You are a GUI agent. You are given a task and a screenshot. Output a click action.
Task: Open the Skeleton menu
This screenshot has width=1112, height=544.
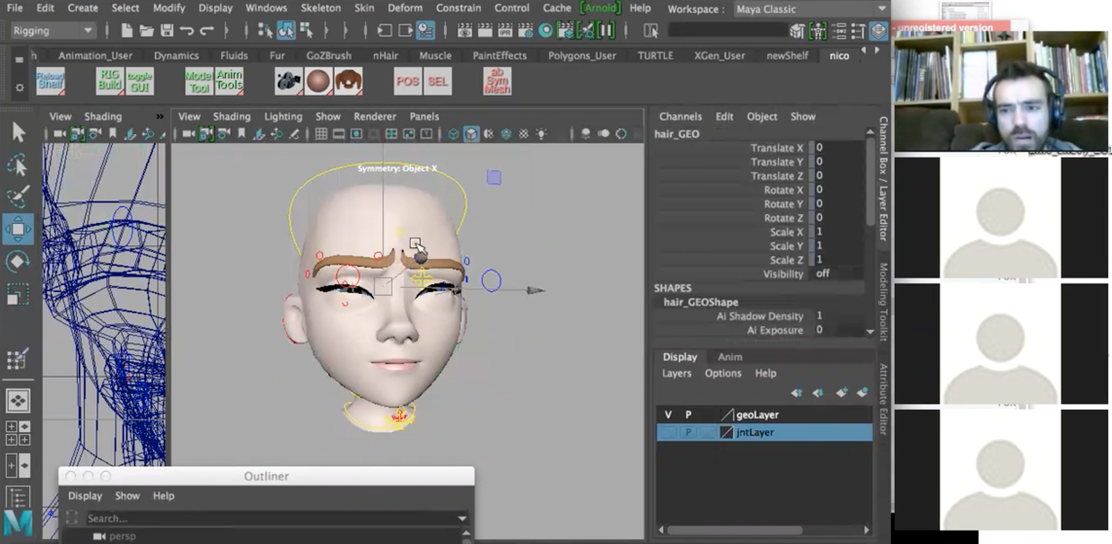tap(320, 8)
